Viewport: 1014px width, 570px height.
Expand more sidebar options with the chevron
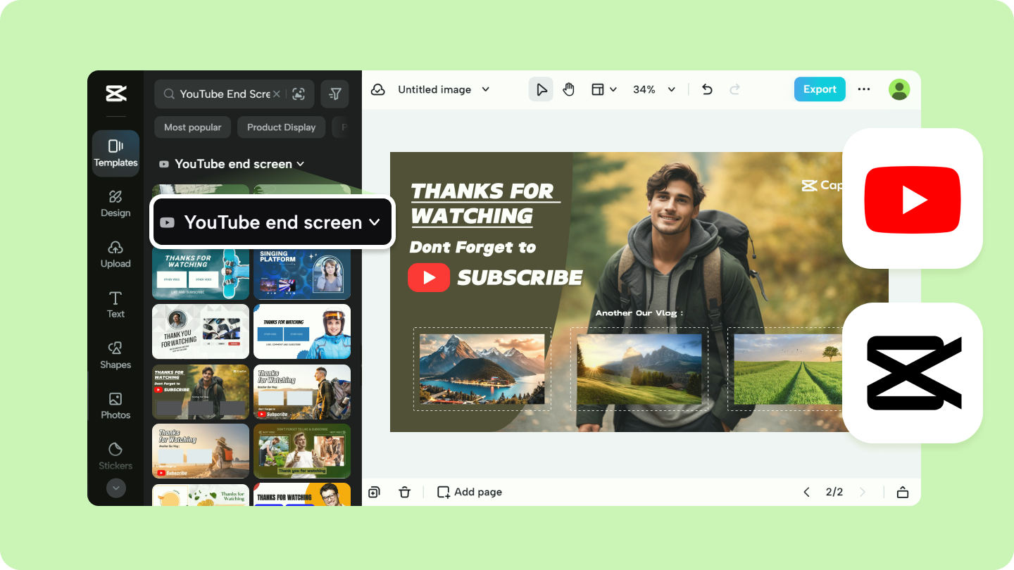pyautogui.click(x=115, y=488)
